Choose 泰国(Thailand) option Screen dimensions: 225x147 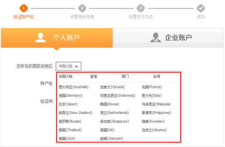(x=70, y=130)
